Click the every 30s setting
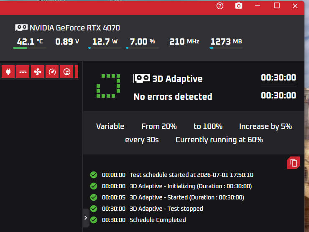 click(142, 140)
